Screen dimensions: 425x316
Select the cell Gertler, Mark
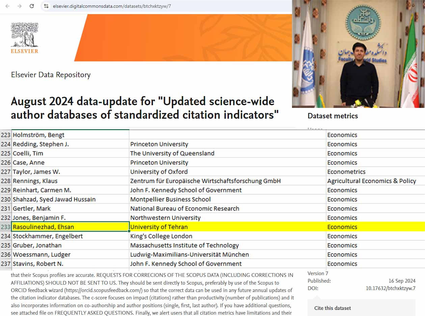pos(70,208)
